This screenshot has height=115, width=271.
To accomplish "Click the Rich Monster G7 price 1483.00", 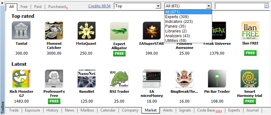I will pos(21,101).
